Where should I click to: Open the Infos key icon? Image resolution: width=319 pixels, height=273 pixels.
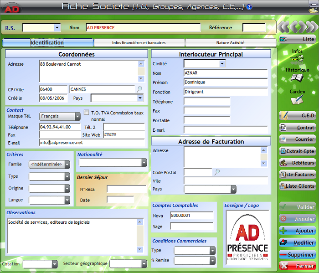click(297, 58)
